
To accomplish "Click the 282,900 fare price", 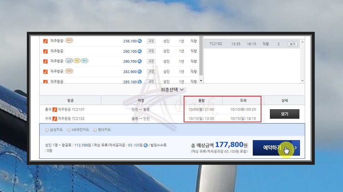I will click(130, 72).
